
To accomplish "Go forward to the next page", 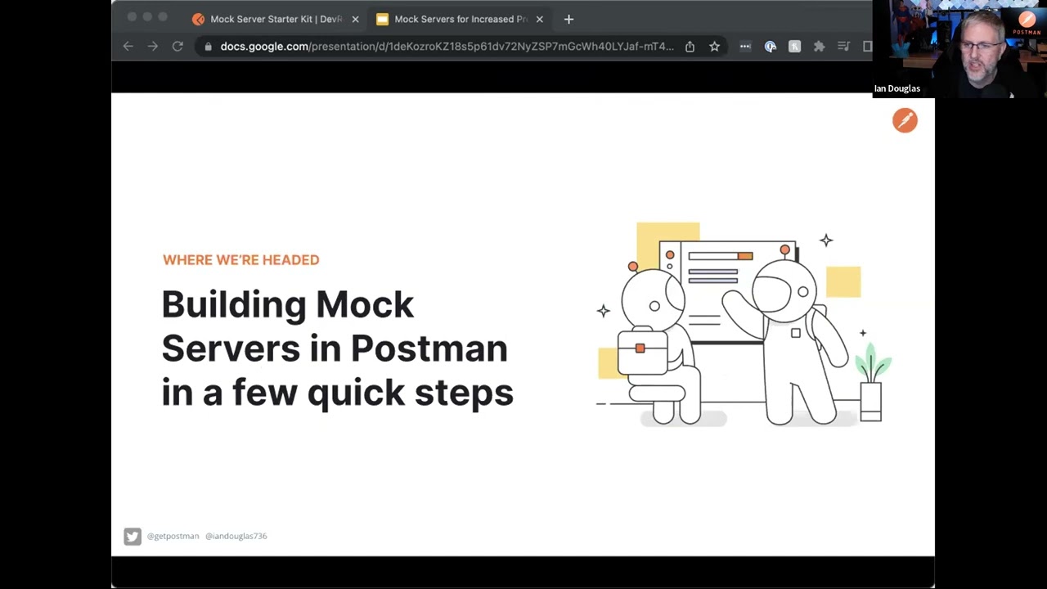I will click(153, 47).
